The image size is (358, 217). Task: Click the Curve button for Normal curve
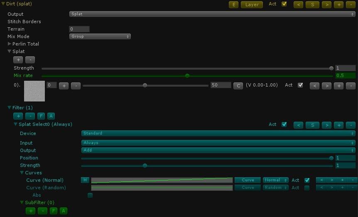248,180
